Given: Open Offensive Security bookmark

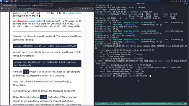Looking at the screenshot, I should click(51, 11).
